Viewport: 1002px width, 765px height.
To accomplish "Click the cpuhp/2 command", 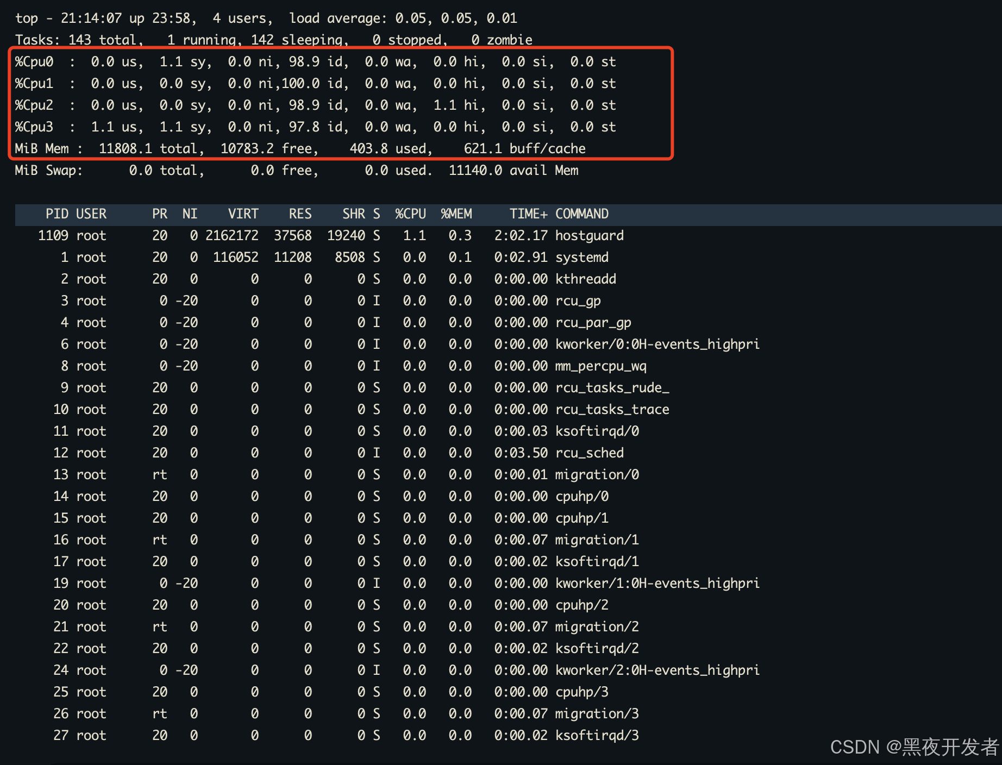I will tap(582, 605).
